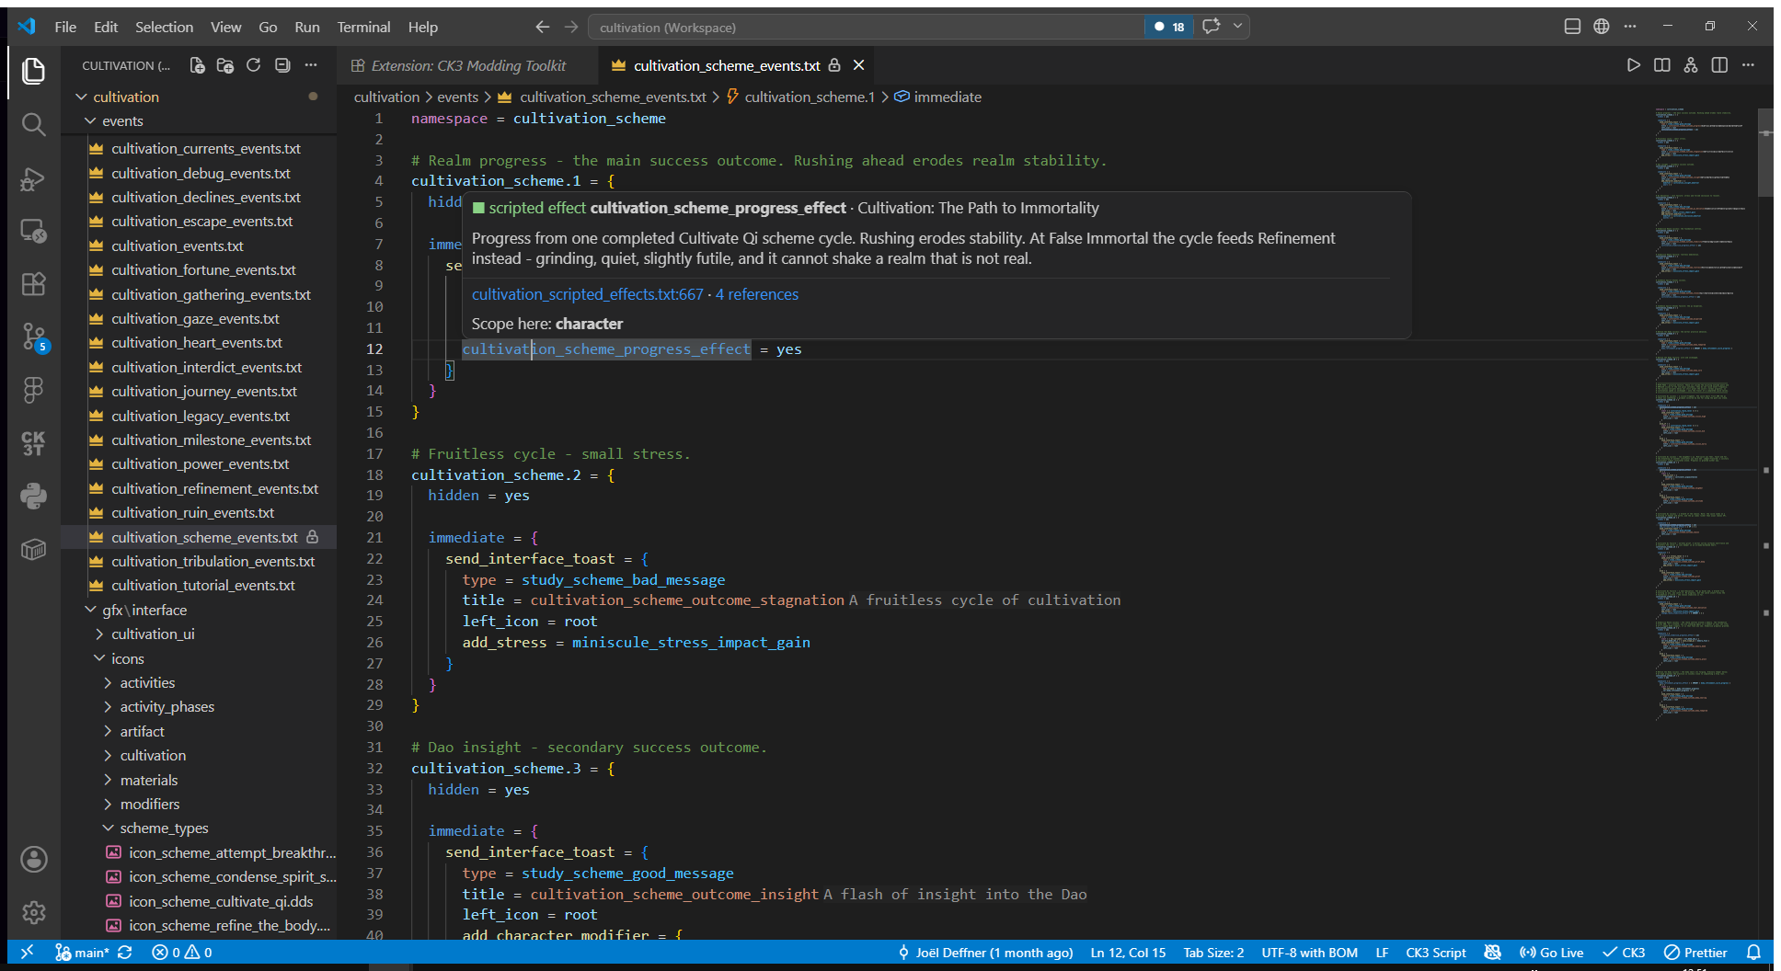Open the hierarchy tree icon in editor toolbar
This screenshot has height=971, width=1781.
tap(1691, 65)
